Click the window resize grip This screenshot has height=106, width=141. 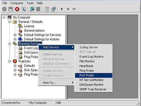(x=138, y=103)
